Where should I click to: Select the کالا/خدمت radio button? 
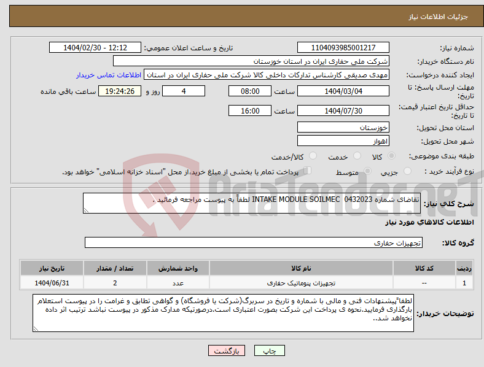313,156
